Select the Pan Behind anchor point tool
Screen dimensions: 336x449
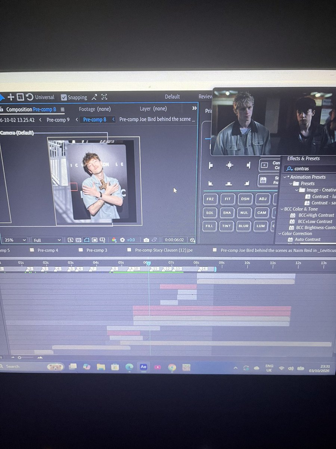coord(11,97)
